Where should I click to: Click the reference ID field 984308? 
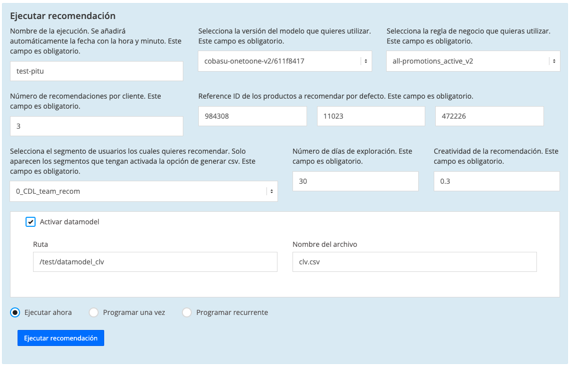(x=252, y=116)
